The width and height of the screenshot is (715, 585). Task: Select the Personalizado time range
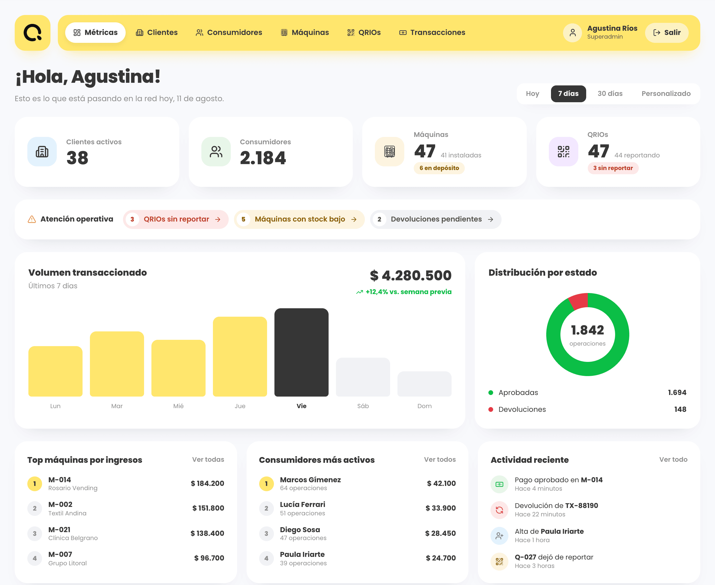tap(666, 94)
